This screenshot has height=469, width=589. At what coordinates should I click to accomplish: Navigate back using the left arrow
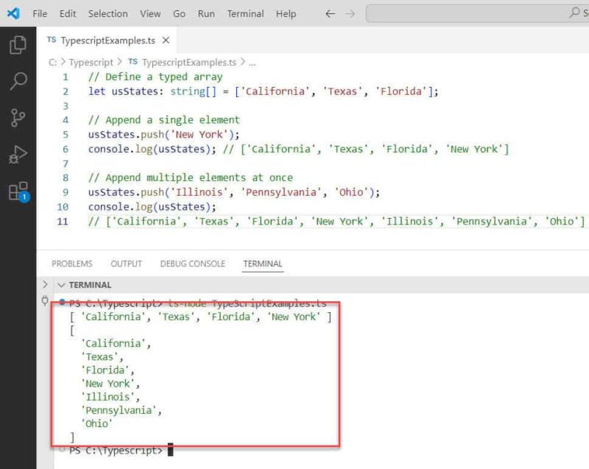[330, 13]
